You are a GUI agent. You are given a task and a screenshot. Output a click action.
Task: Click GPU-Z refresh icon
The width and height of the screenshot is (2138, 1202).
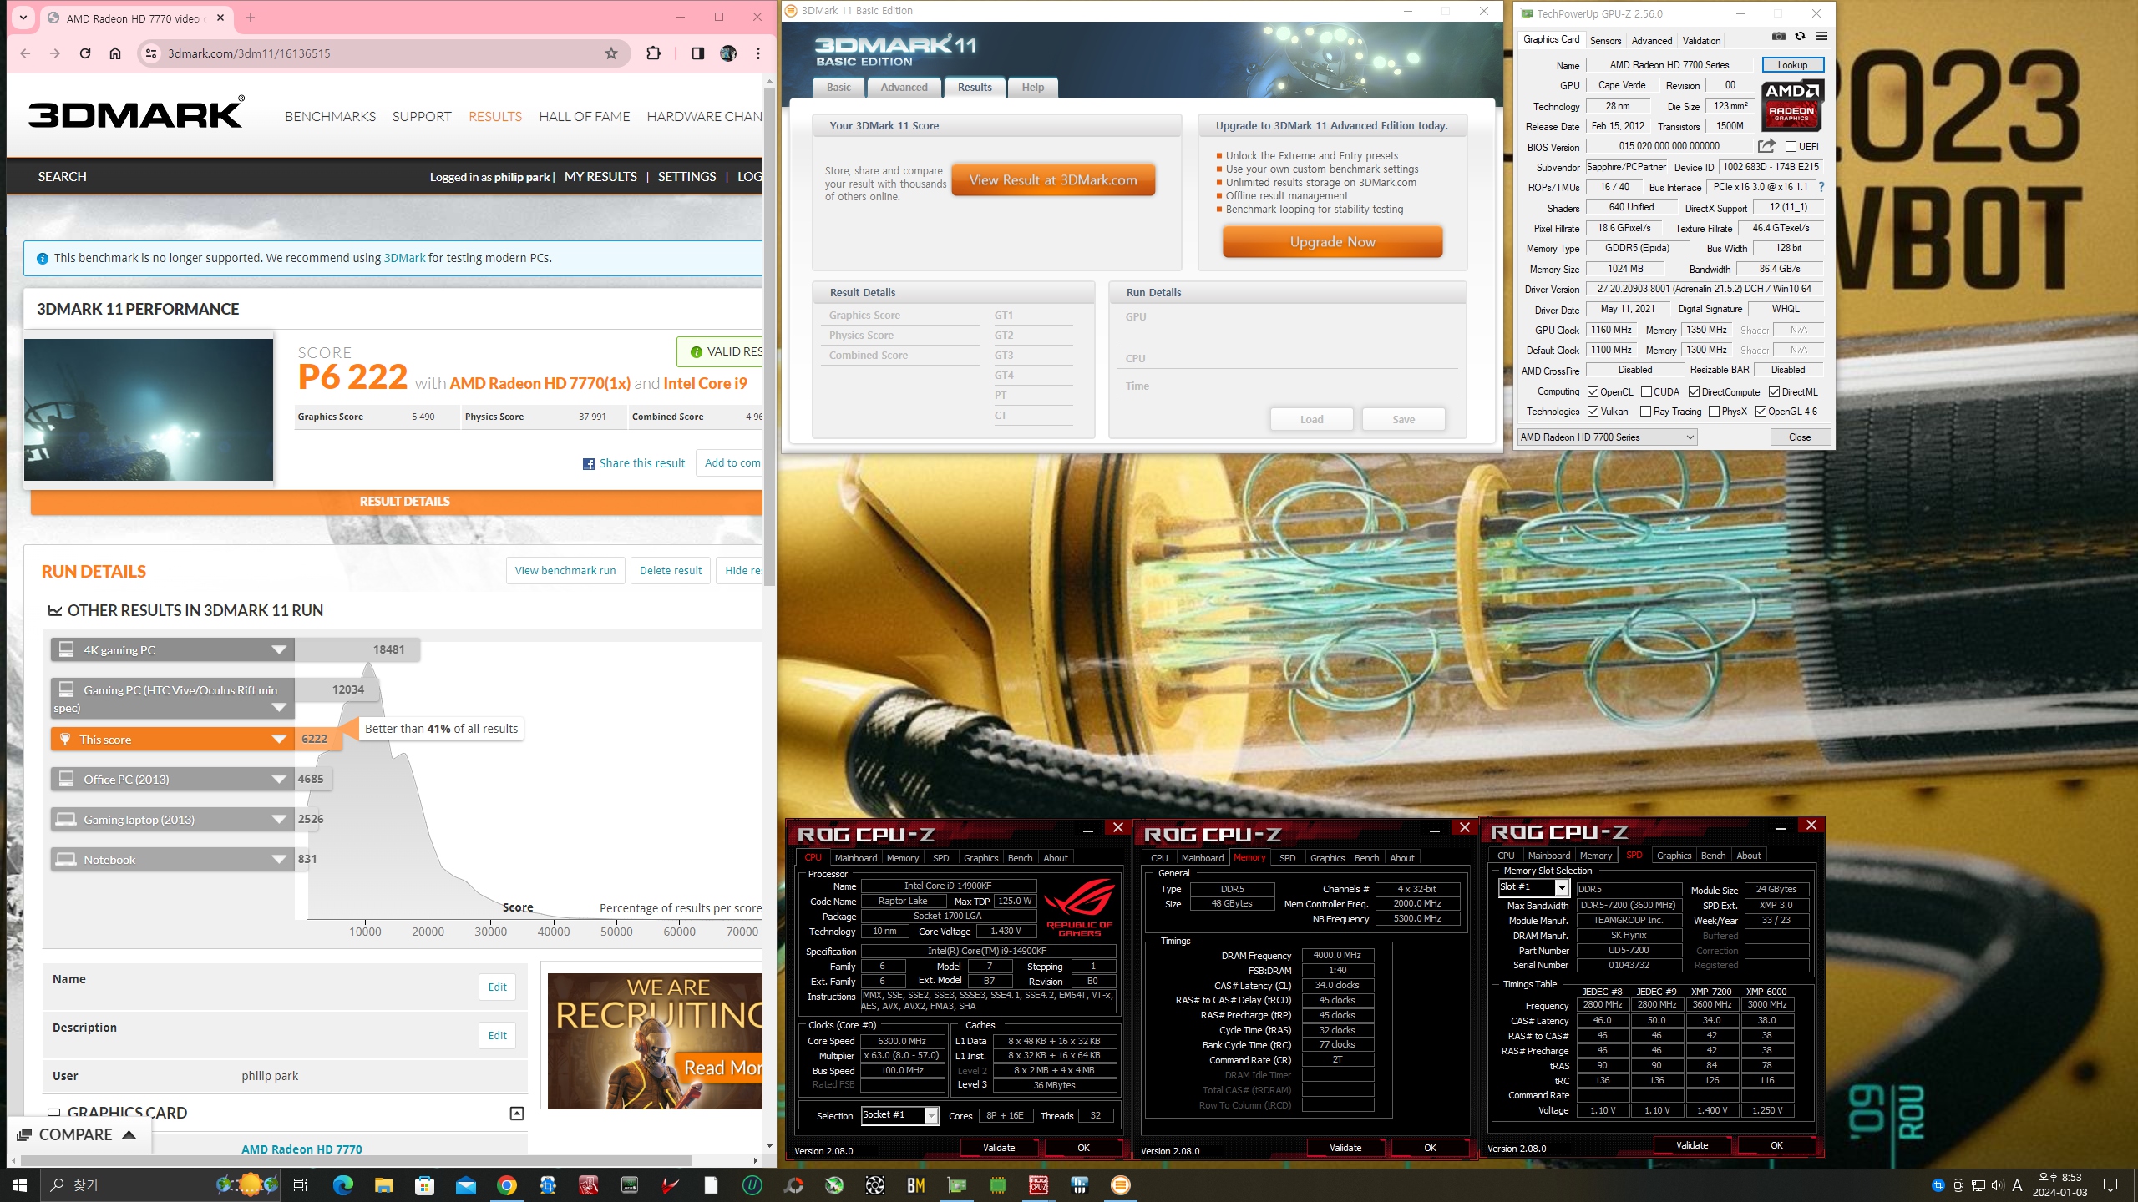1801,37
